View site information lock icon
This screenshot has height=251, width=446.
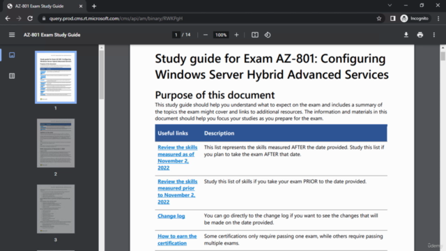[x=43, y=19]
